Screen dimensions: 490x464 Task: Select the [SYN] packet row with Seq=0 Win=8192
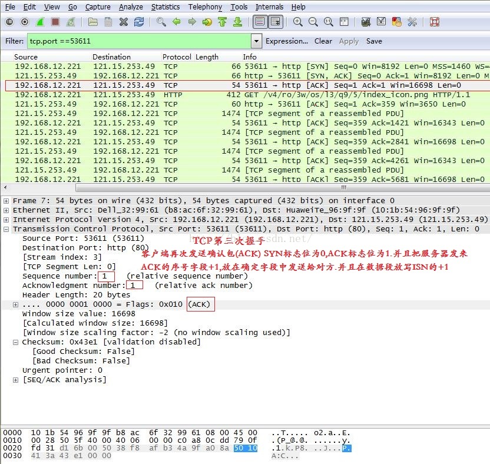[246, 67]
